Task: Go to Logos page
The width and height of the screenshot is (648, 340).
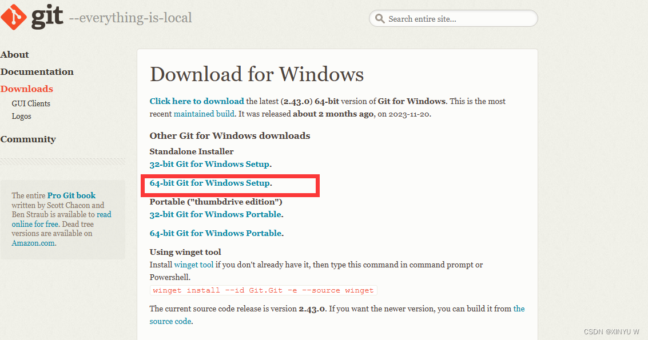Action: click(22, 116)
